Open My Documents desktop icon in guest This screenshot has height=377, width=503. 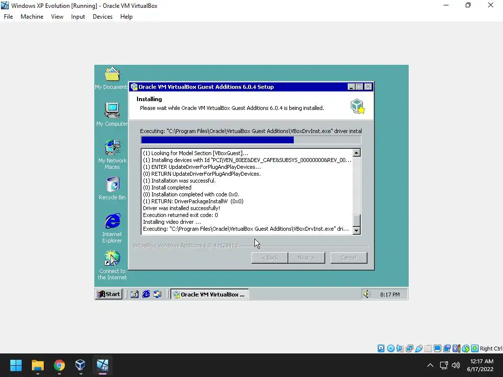pos(112,78)
